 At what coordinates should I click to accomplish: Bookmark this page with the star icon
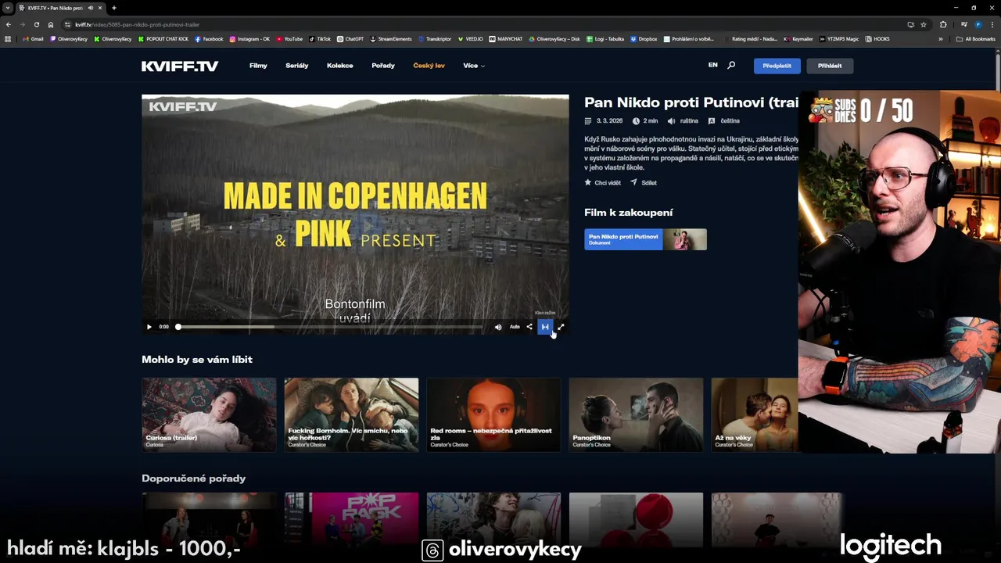pos(924,24)
